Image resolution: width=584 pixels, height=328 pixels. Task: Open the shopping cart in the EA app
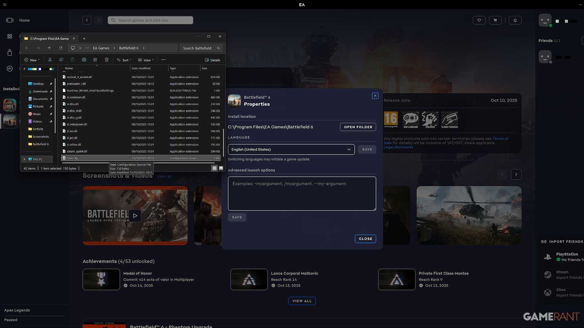point(495,20)
